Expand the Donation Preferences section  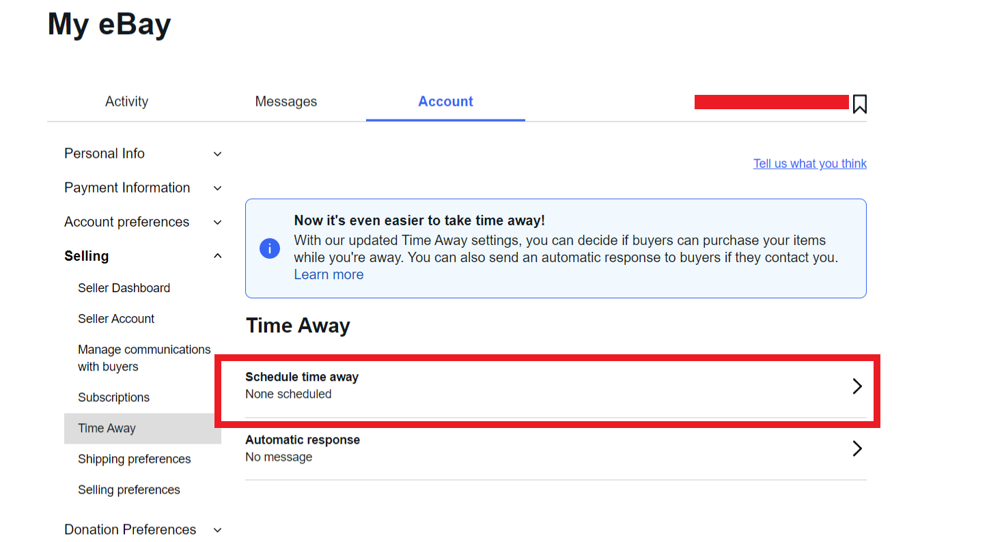point(217,530)
